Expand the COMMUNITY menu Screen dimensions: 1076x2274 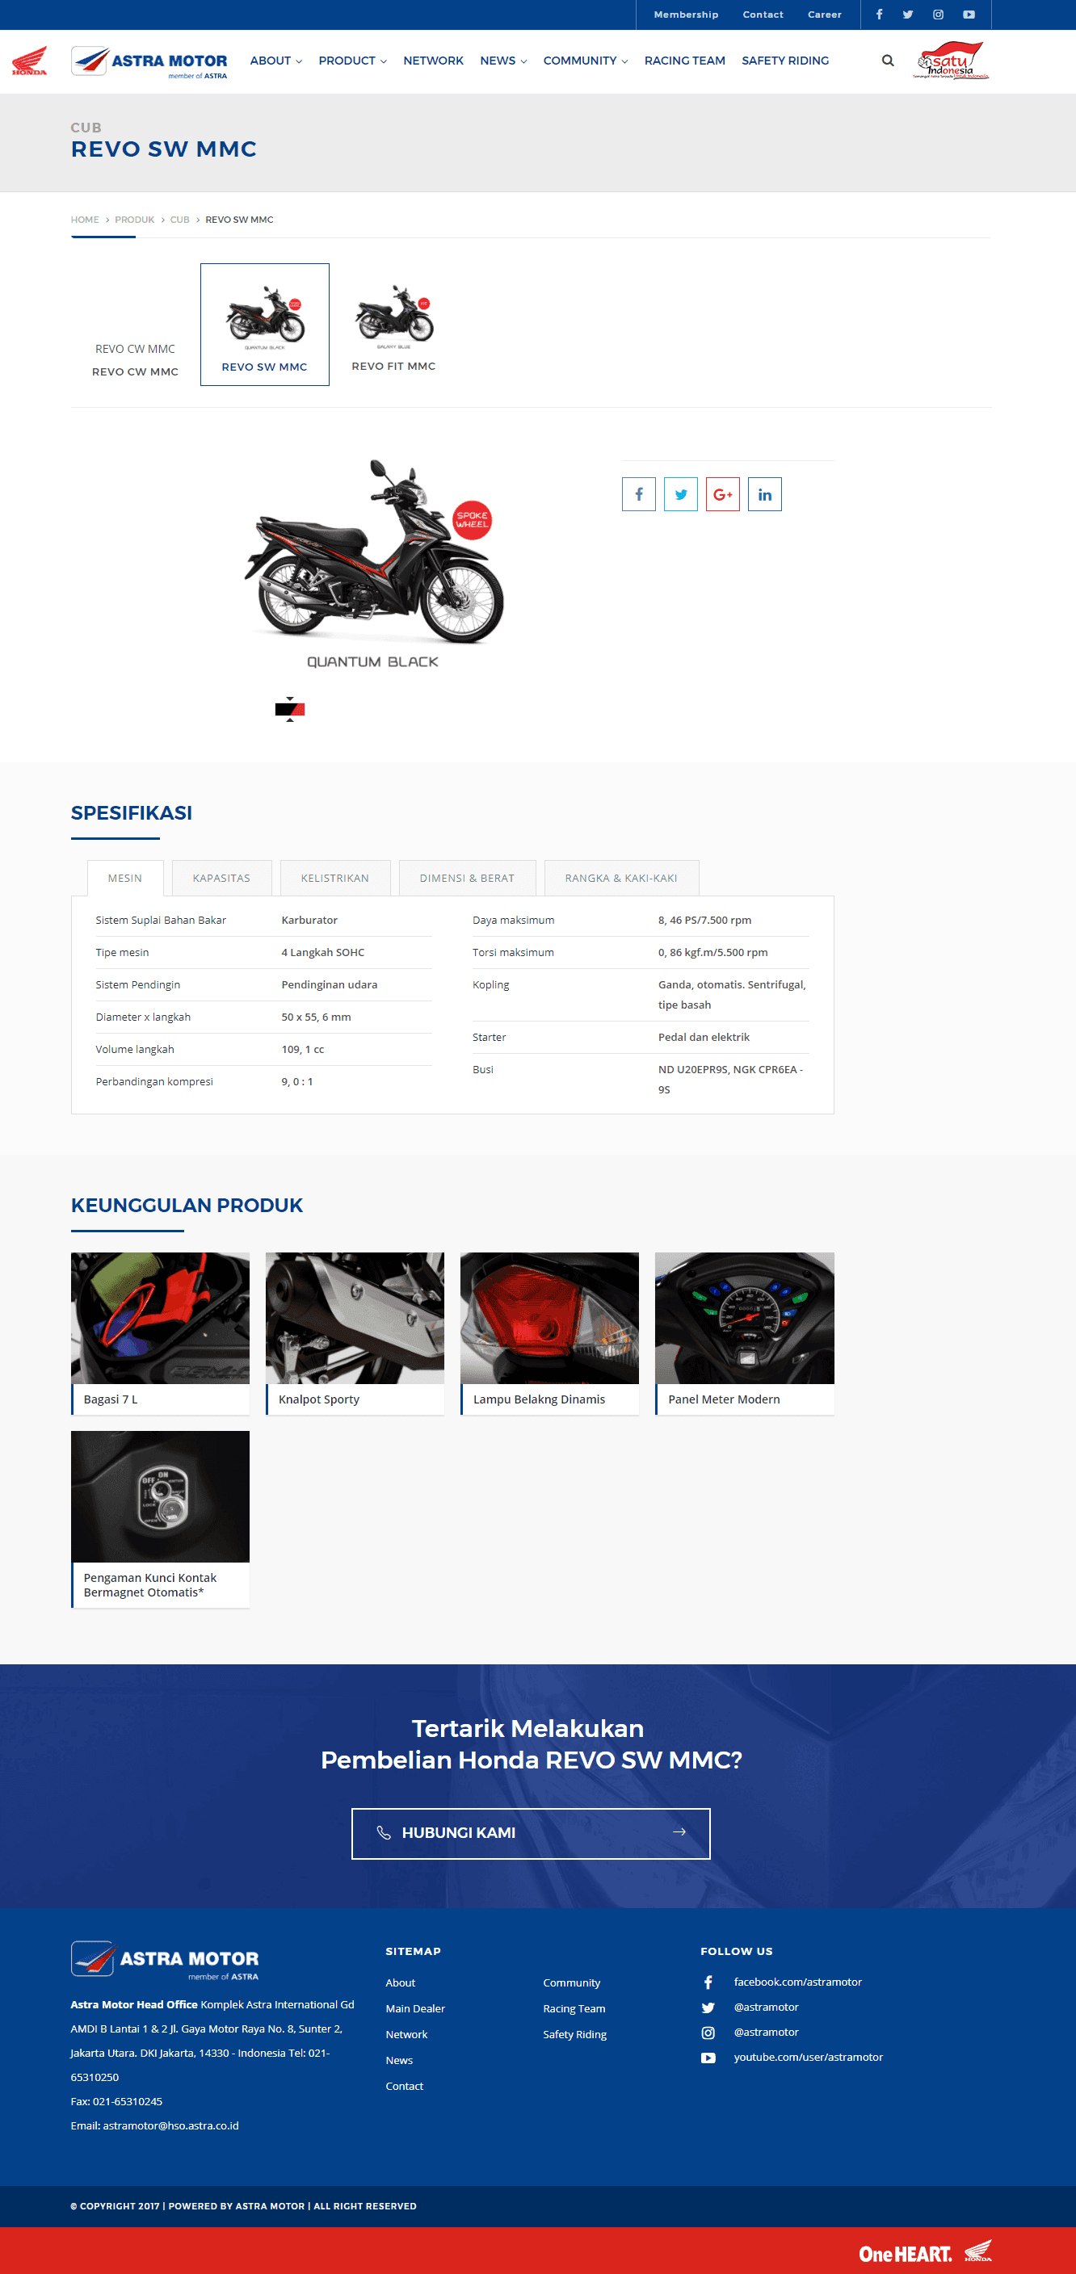point(586,61)
